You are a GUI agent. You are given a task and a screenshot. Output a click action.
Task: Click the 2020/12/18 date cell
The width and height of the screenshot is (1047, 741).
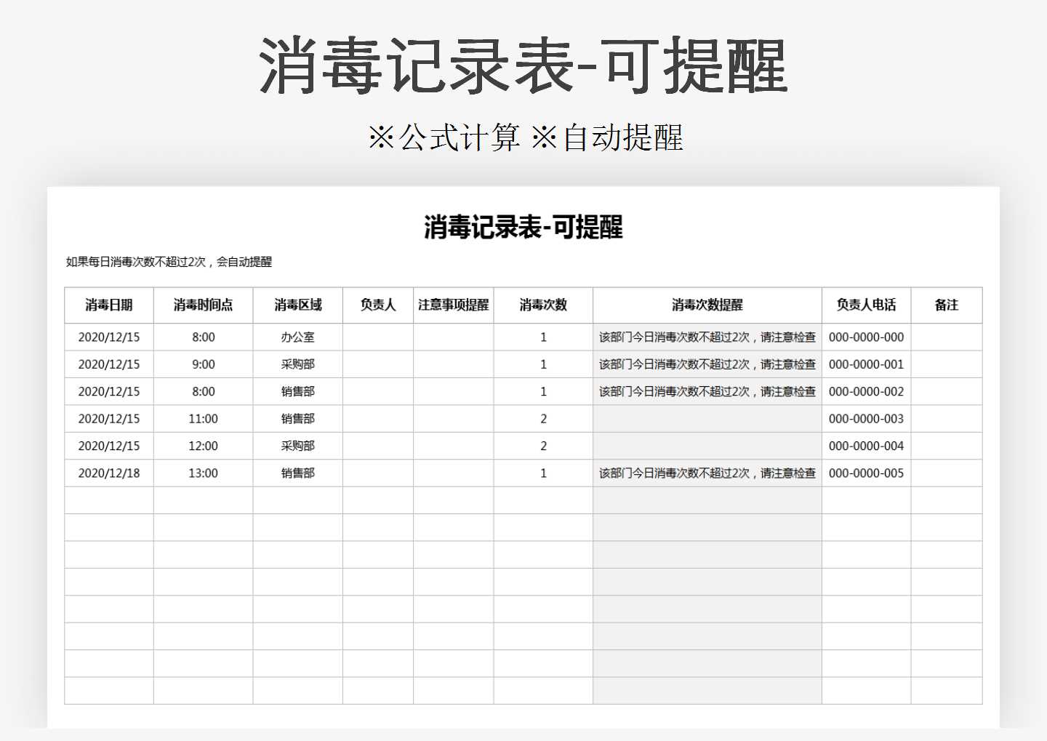pos(109,473)
